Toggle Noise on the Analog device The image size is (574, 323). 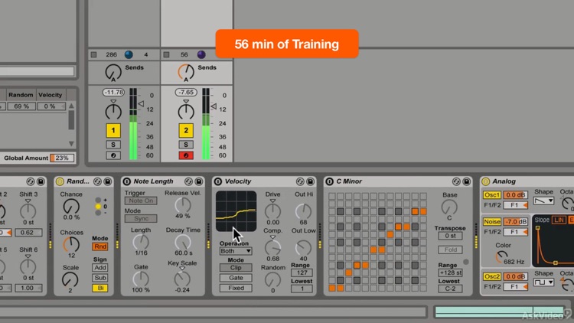click(x=491, y=221)
